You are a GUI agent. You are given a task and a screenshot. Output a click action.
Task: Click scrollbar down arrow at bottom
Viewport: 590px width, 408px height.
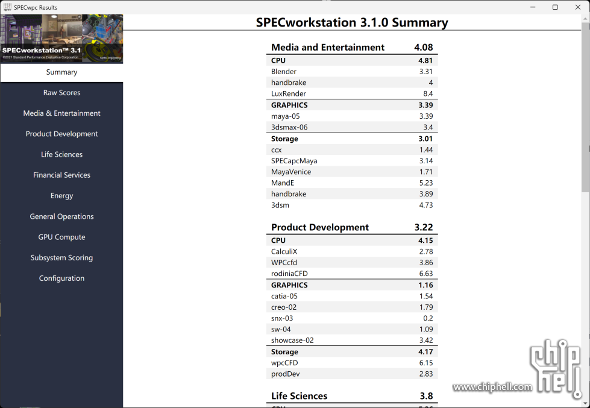pos(585,403)
